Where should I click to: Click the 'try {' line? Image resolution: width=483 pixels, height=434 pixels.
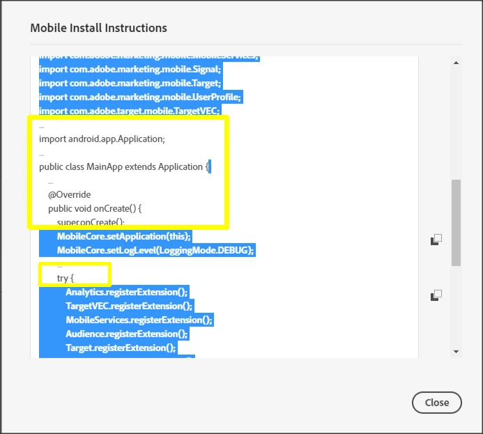[66, 278]
